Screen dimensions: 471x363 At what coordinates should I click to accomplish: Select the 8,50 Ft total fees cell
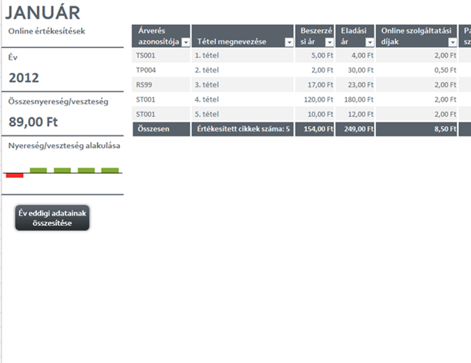[x=417, y=129]
